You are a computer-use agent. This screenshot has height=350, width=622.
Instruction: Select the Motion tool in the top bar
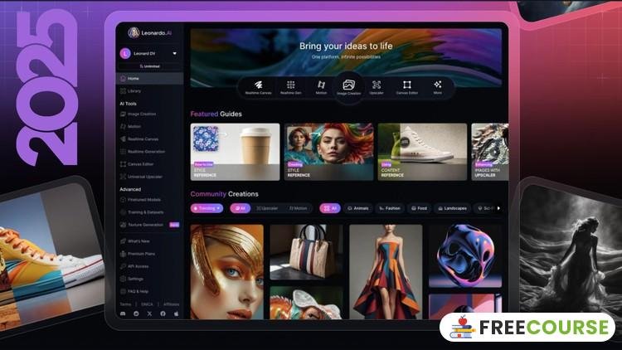[321, 87]
